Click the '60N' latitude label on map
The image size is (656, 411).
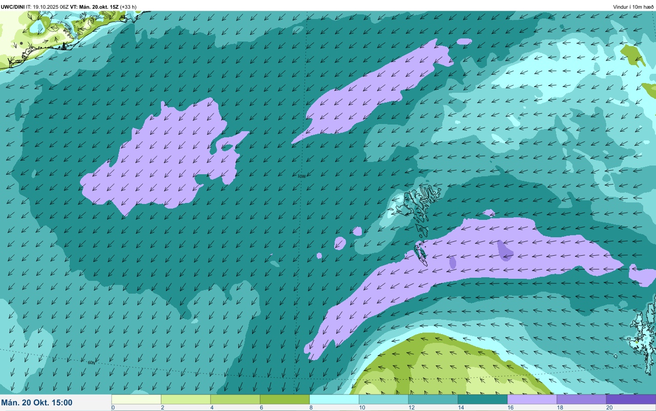point(91,363)
